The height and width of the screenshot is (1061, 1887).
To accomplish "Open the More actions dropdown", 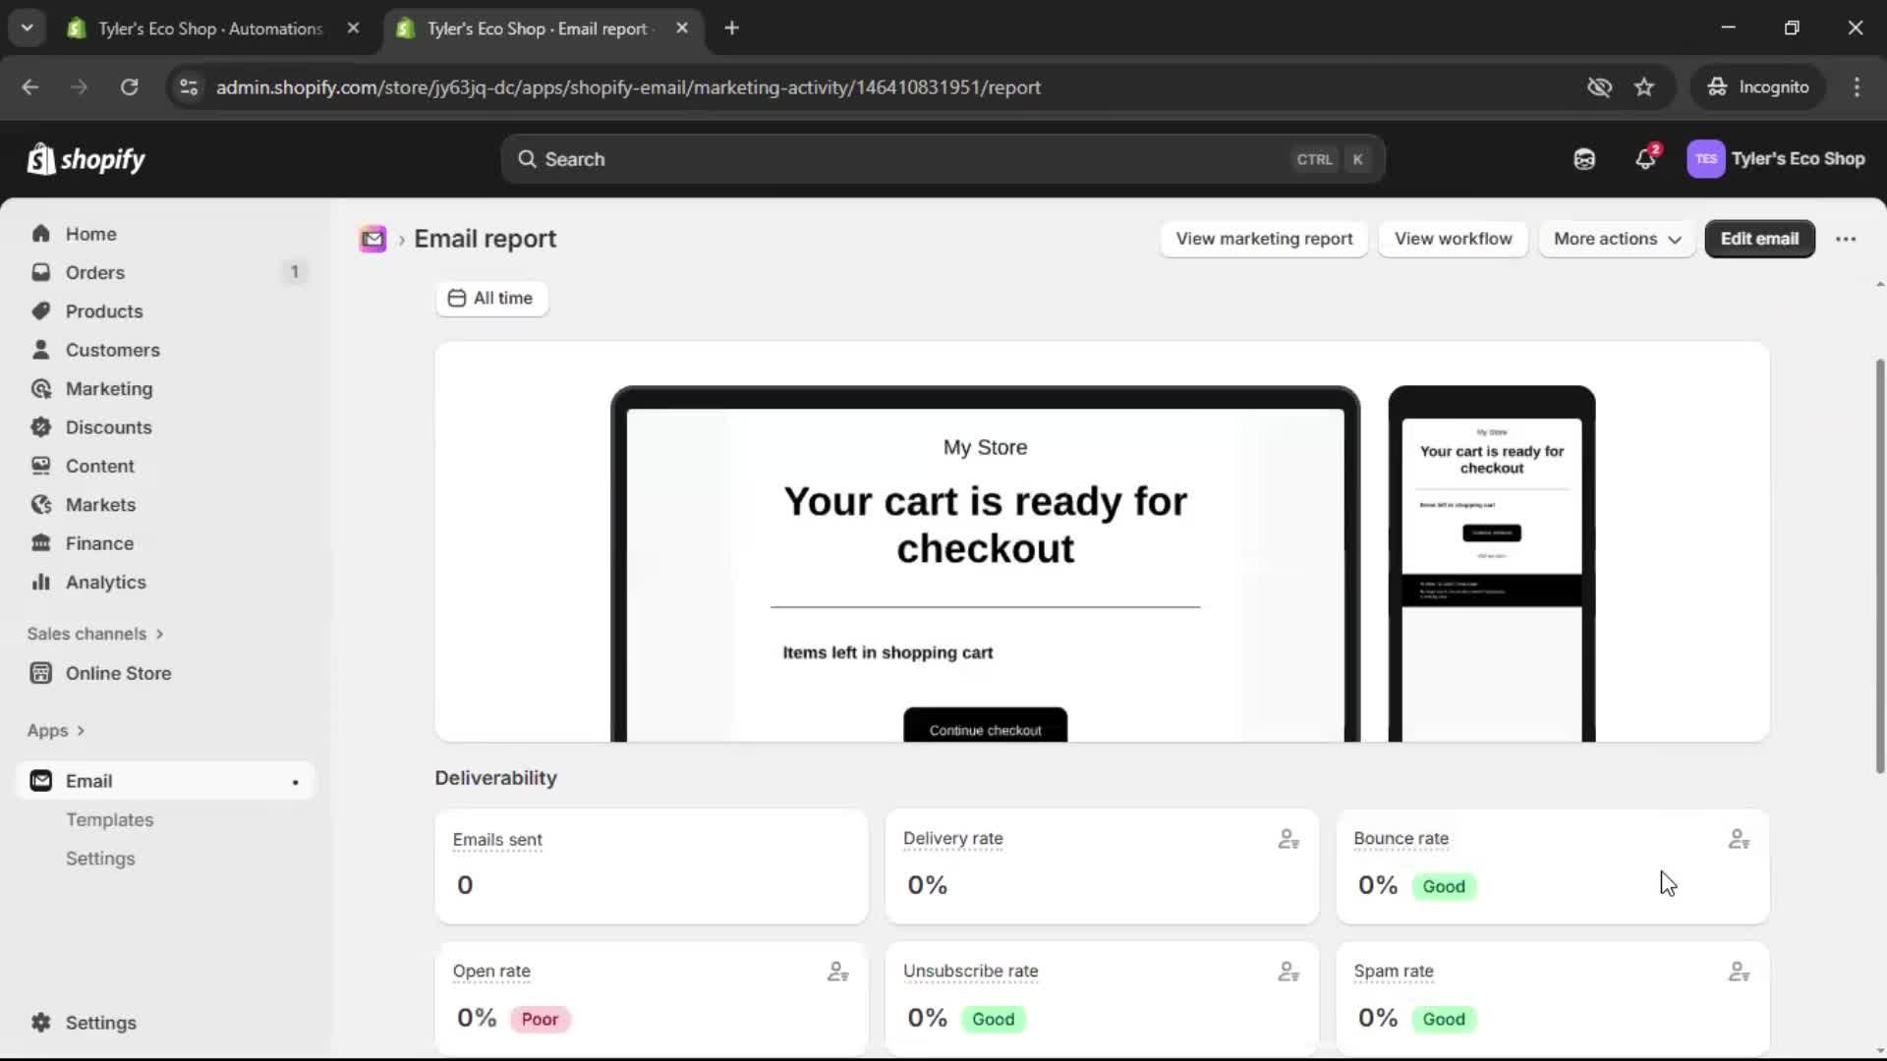I will click(x=1617, y=239).
